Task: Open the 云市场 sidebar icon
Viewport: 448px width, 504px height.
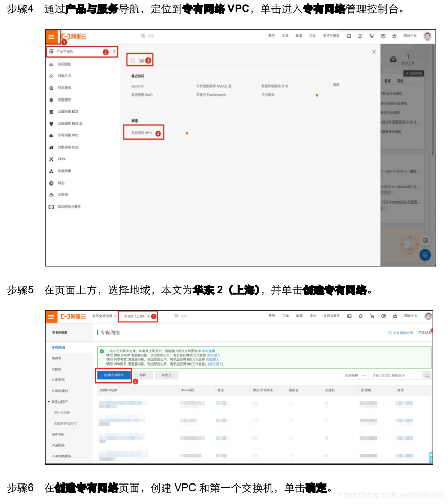Action: 51,195
